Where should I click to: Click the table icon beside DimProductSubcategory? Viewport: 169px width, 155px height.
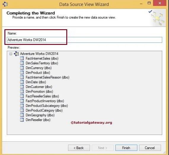[22, 106]
